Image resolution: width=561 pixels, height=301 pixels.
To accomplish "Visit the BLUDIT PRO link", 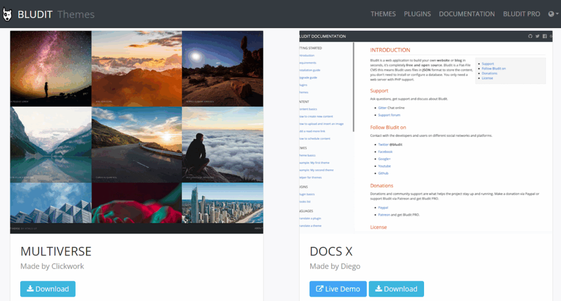I will pos(522,14).
